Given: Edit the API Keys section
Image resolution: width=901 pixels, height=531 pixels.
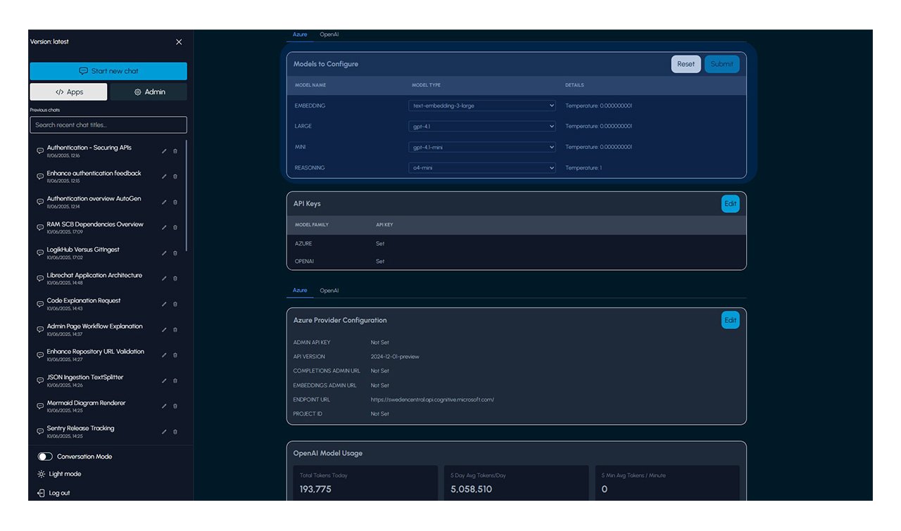Looking at the screenshot, I should pos(730,203).
